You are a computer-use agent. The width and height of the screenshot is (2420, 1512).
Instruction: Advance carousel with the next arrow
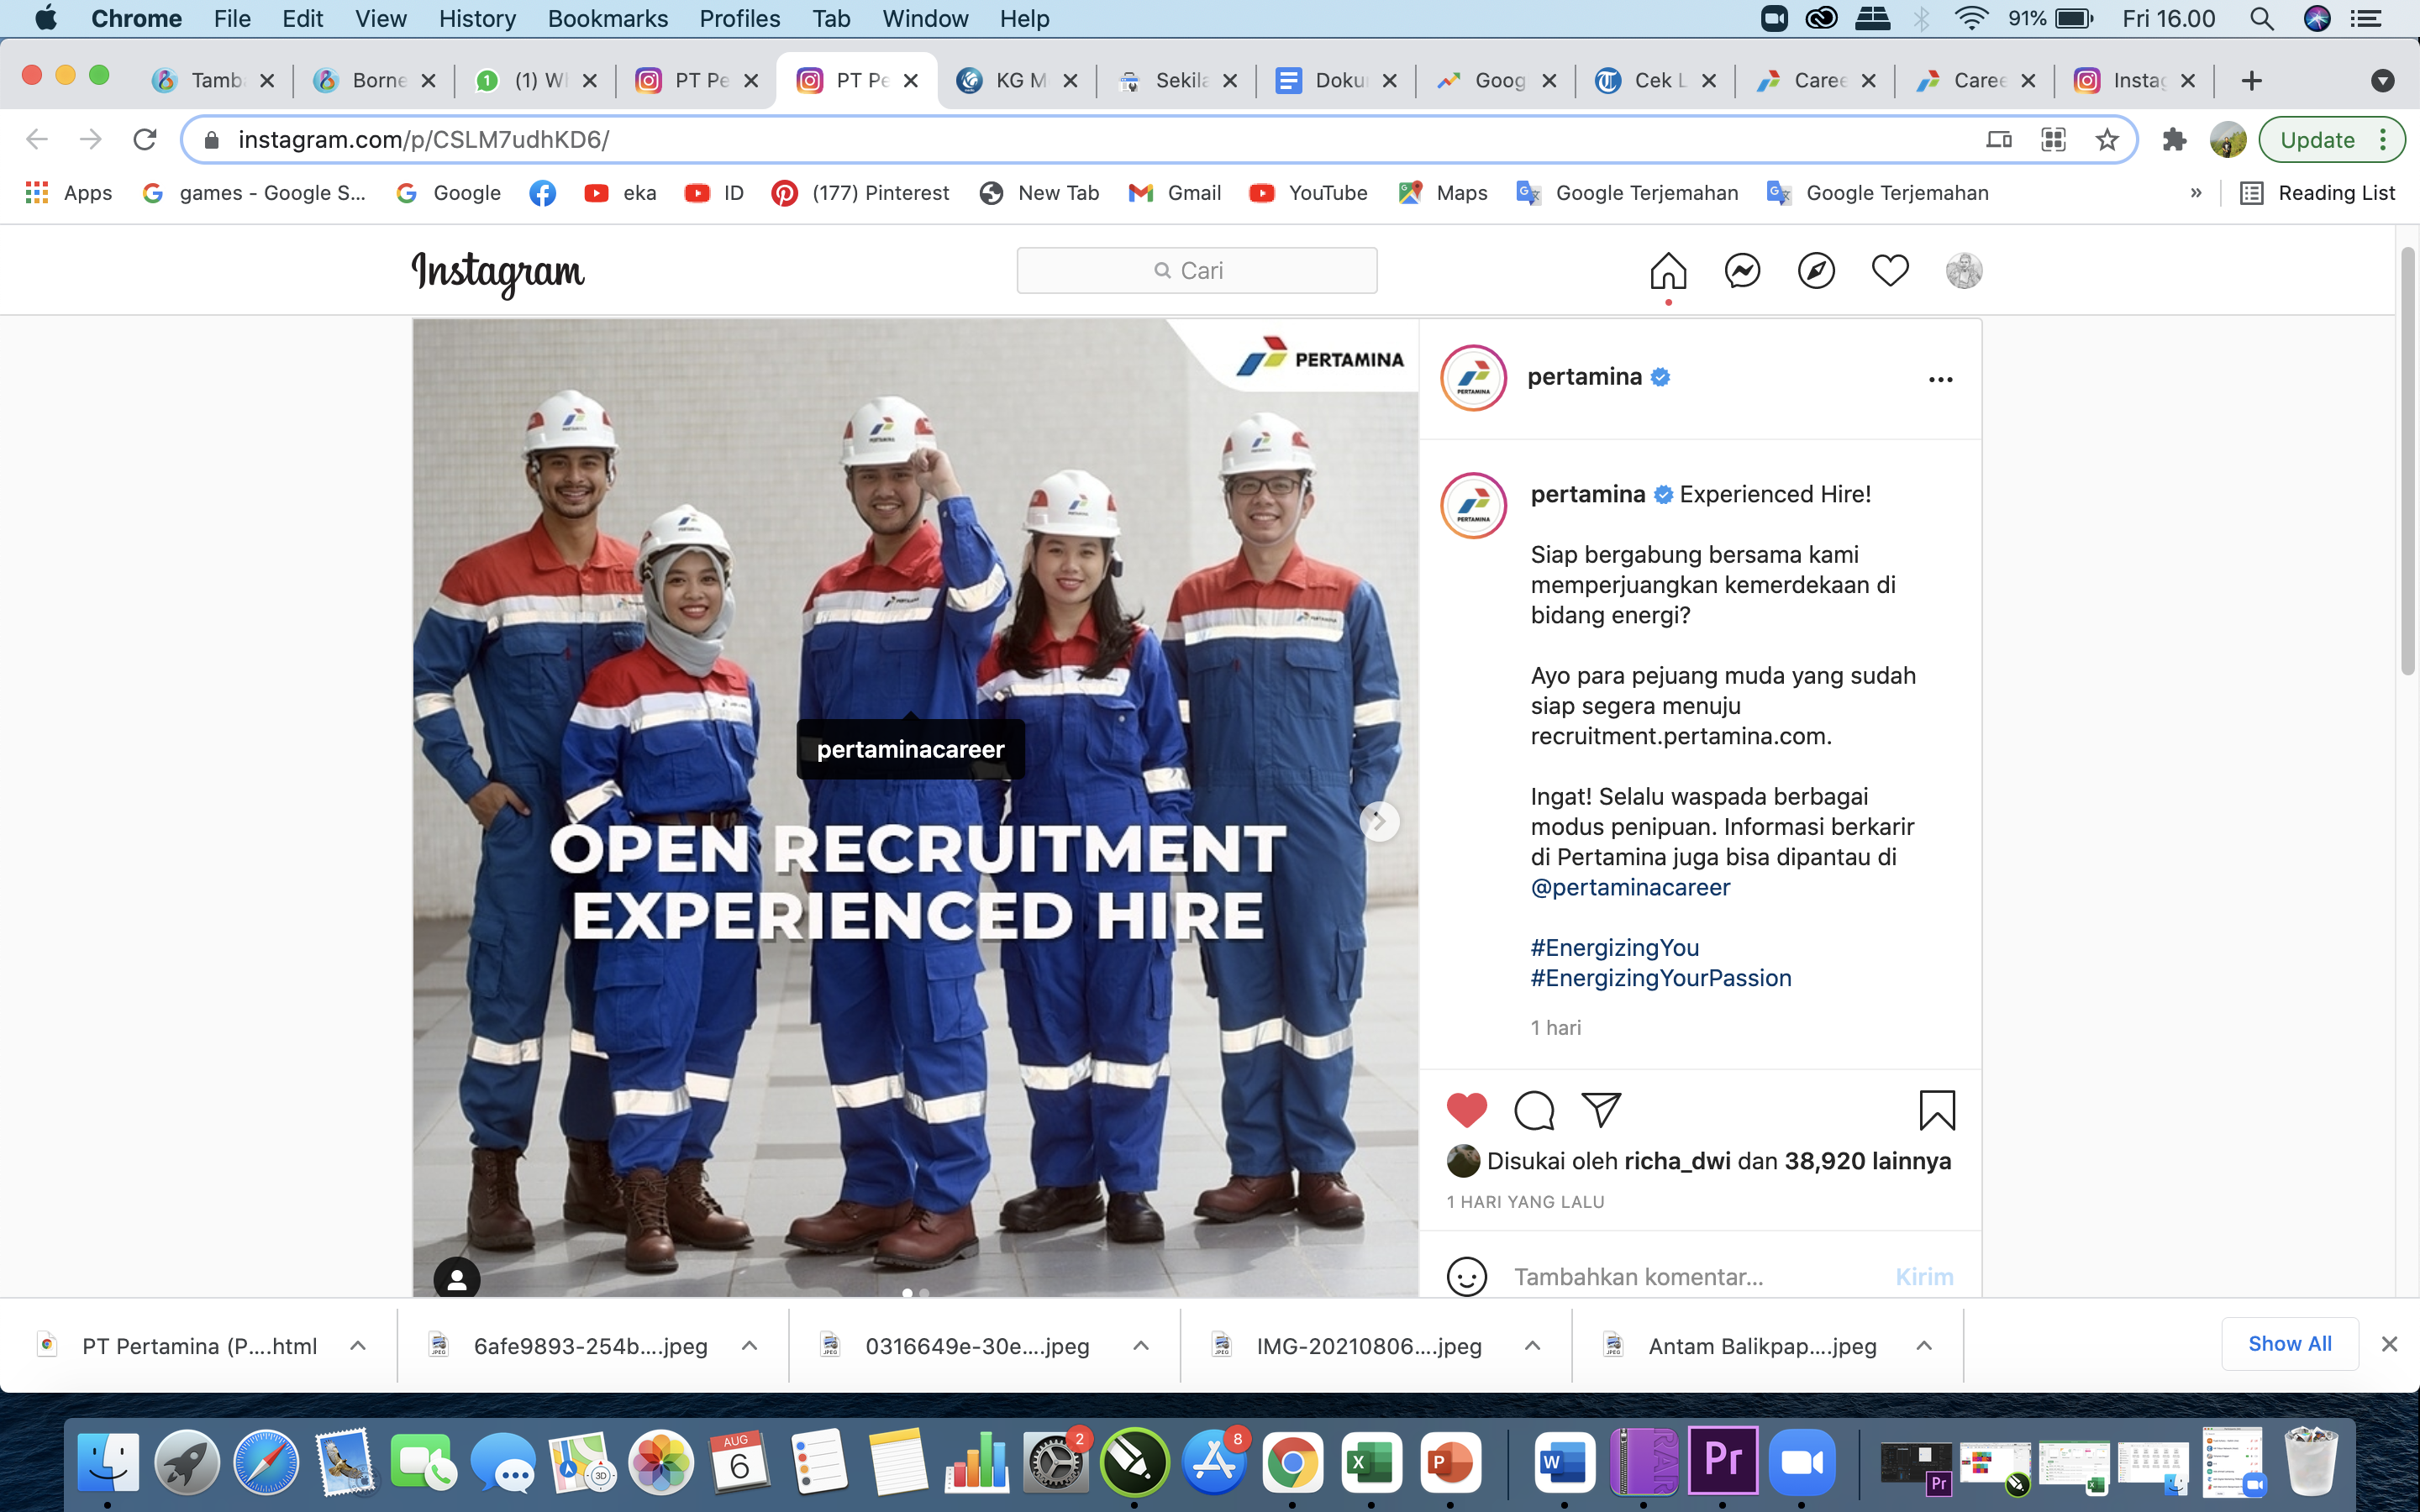tap(1379, 822)
